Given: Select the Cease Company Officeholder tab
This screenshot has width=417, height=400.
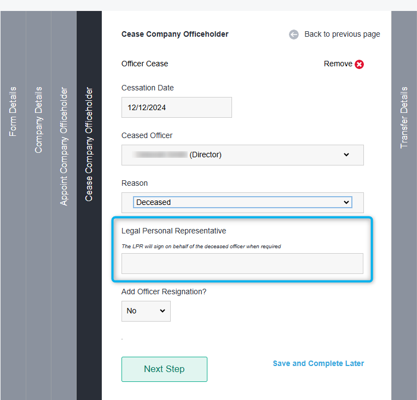Looking at the screenshot, I should (89, 144).
